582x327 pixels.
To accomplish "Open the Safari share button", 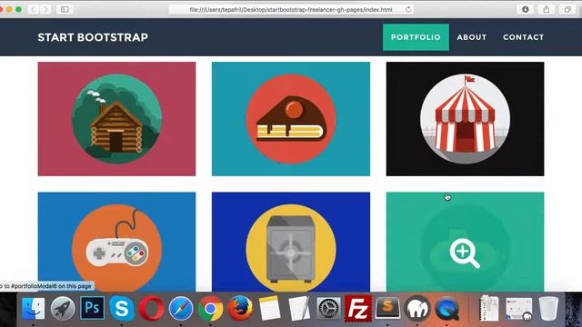I will point(546,10).
